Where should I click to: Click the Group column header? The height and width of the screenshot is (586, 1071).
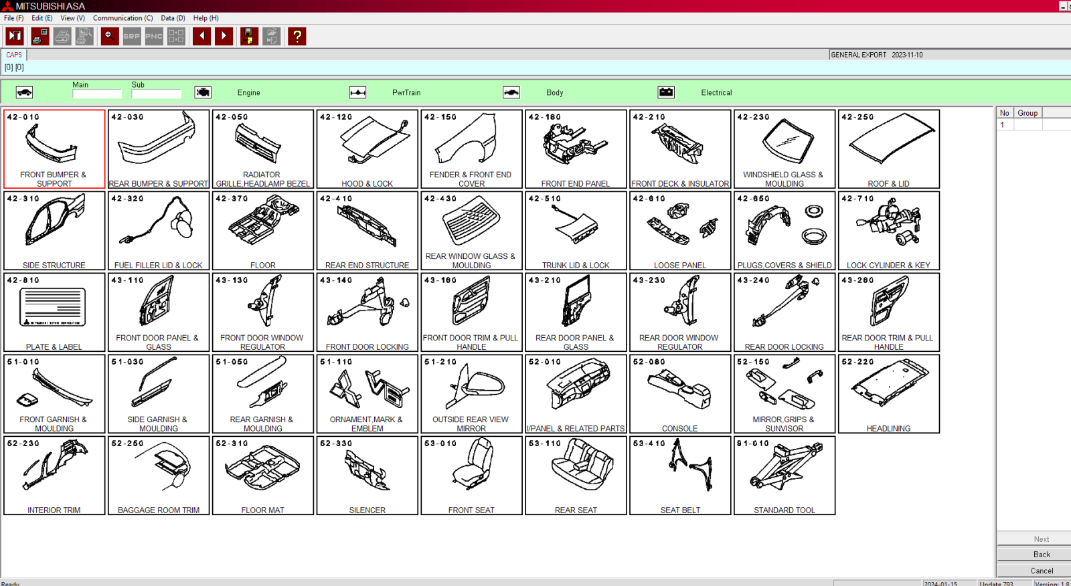point(1027,113)
